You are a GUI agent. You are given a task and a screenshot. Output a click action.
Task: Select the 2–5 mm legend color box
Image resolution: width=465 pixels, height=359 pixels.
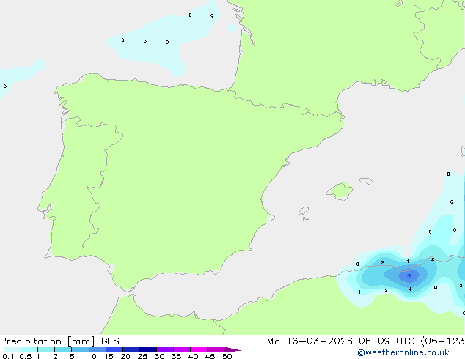63,349
